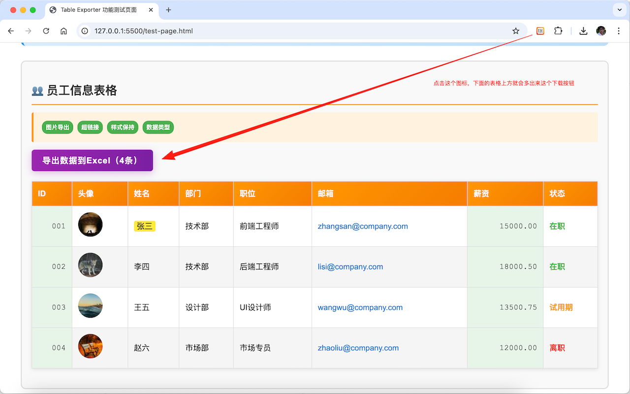
Task: Click the user profile avatar
Action: [x=601, y=31]
